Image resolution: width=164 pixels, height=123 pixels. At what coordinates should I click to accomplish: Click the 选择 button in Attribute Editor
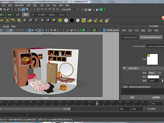(x=132, y=97)
